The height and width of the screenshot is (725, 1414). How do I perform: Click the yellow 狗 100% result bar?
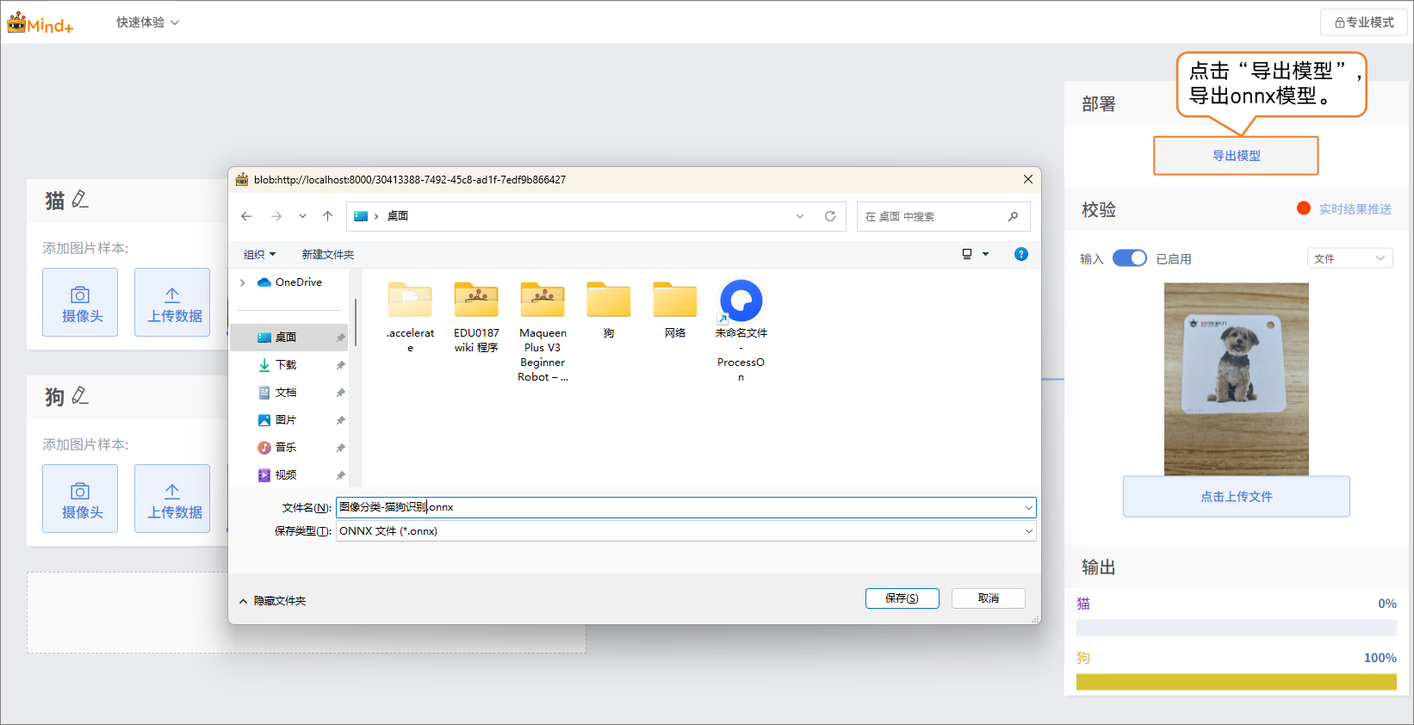[1236, 682]
